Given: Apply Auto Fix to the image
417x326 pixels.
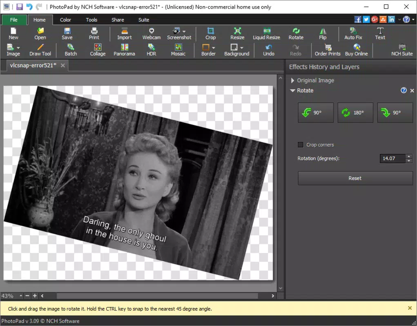Looking at the screenshot, I should pyautogui.click(x=353, y=33).
